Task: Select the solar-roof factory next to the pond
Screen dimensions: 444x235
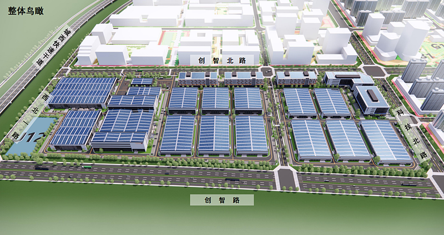Action: [x=75, y=128]
